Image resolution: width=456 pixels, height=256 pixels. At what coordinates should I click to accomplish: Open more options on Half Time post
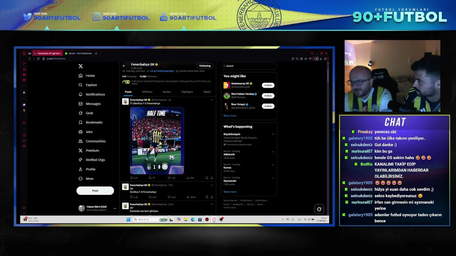click(212, 100)
